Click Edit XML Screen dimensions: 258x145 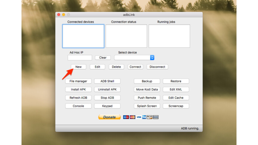(x=176, y=90)
